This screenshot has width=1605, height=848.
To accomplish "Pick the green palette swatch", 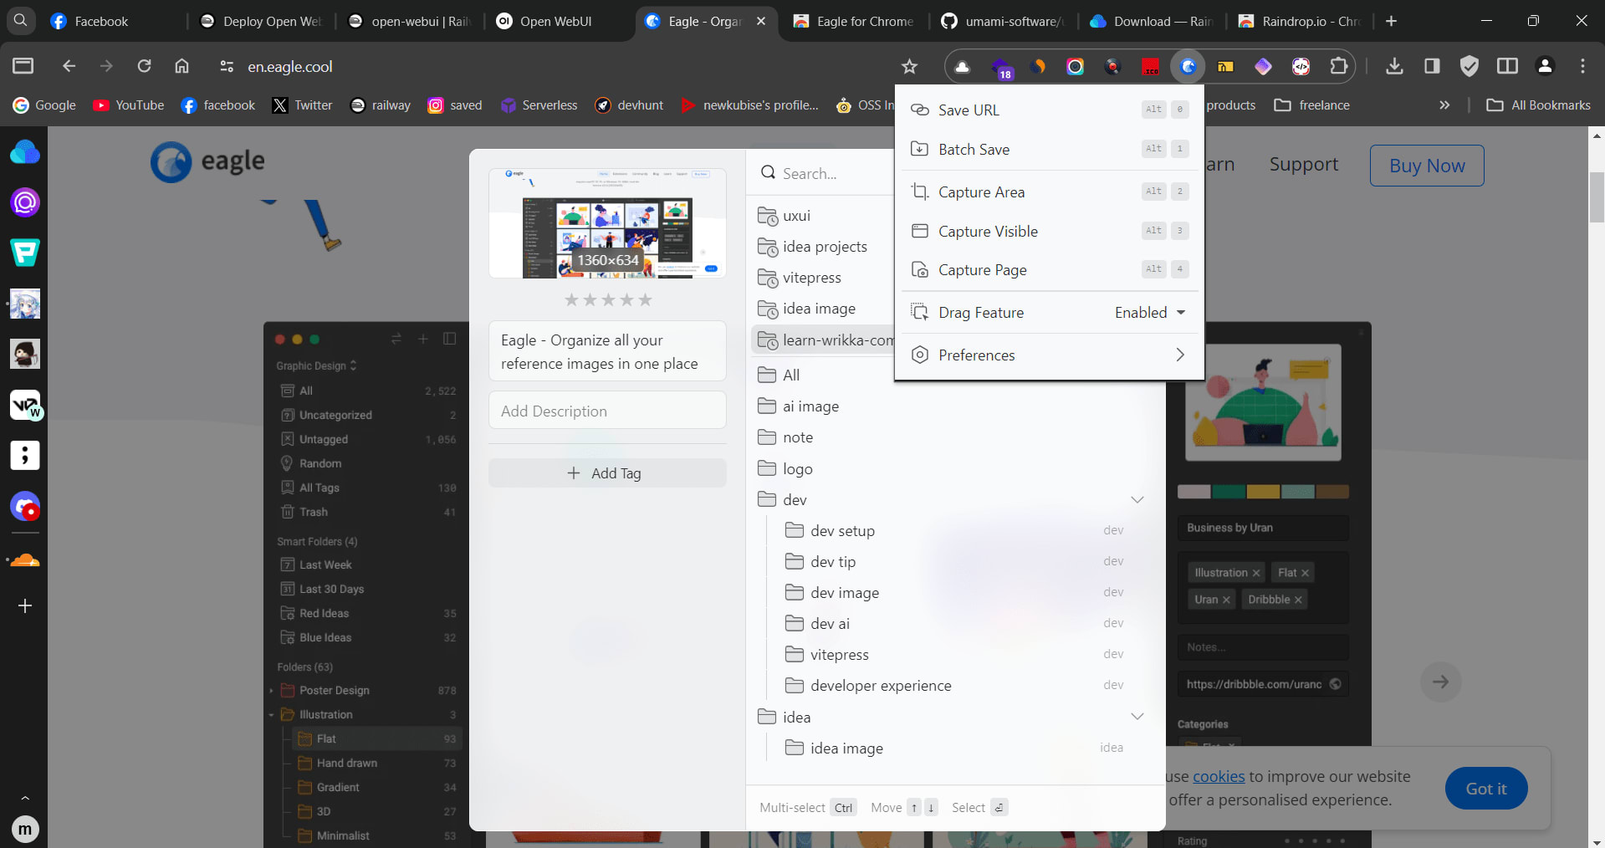I will point(1228,492).
